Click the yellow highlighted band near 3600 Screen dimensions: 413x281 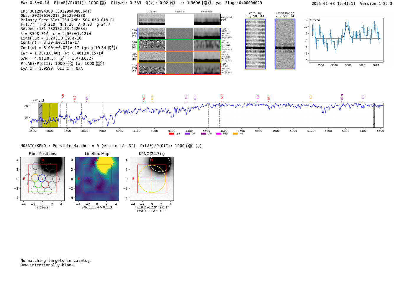pos(50,115)
